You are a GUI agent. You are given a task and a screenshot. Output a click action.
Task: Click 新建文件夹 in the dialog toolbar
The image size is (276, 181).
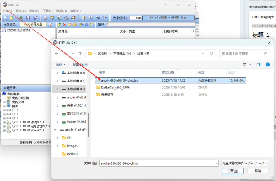coord(80,65)
